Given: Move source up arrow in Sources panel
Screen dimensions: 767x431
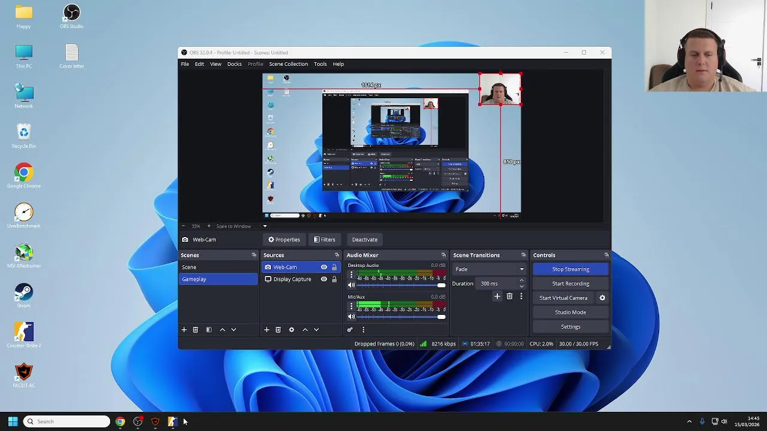Looking at the screenshot, I should tap(305, 330).
